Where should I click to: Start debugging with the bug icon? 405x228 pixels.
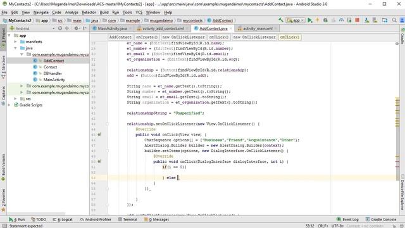click(325, 20)
